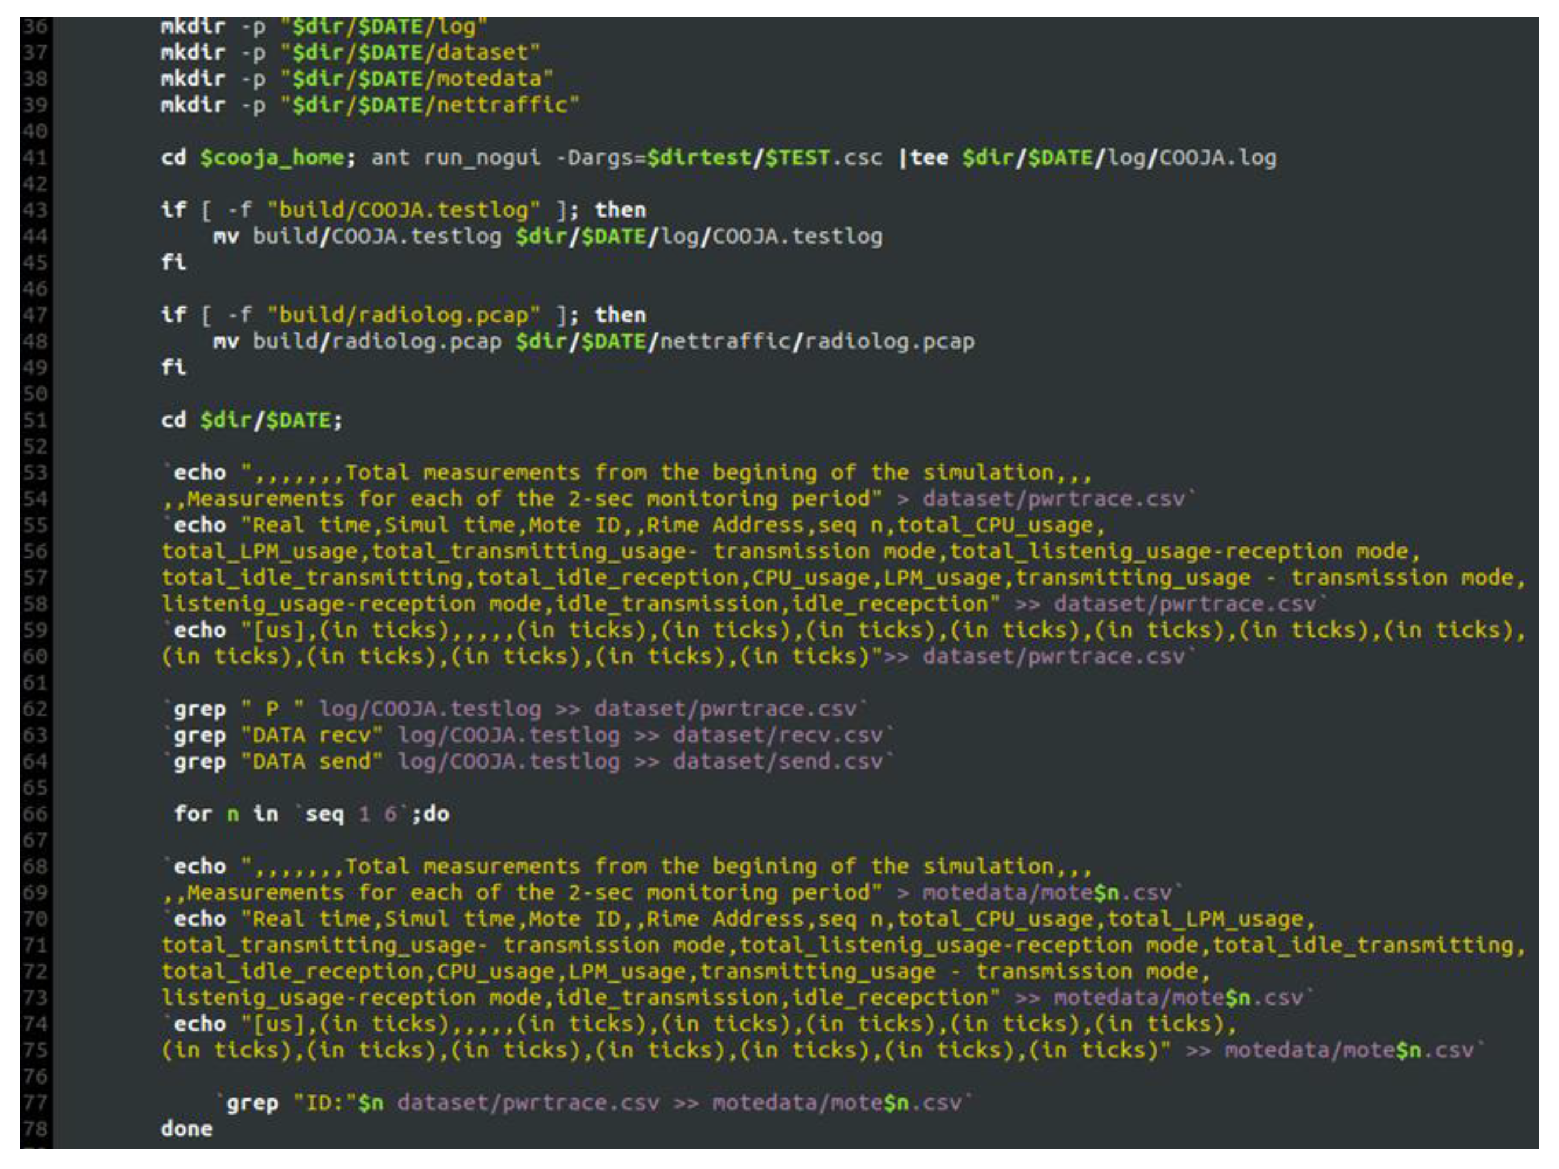1559x1169 pixels.
Task: Click '$dir/$DATE/nettraffic' string on line 39
Action: (x=430, y=105)
